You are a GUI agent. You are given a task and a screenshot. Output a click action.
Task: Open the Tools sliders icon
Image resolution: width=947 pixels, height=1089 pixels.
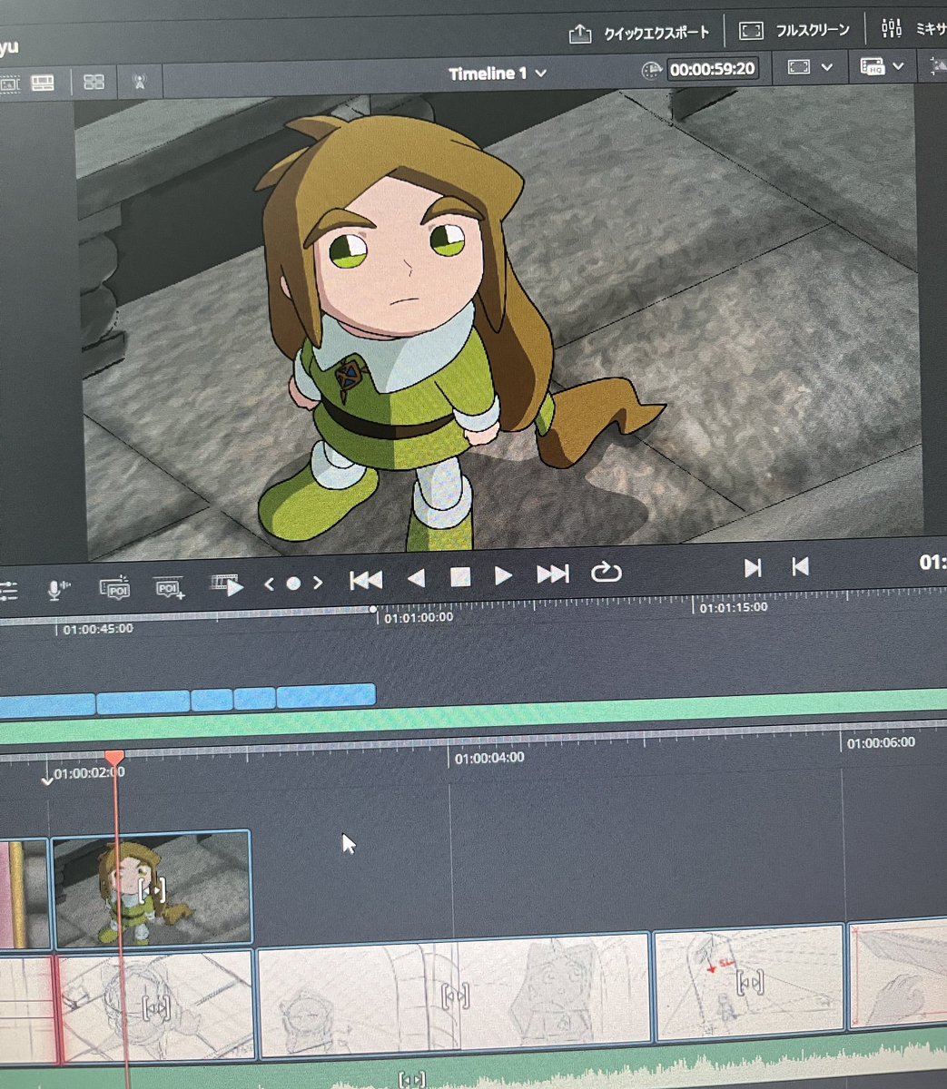coord(7,592)
